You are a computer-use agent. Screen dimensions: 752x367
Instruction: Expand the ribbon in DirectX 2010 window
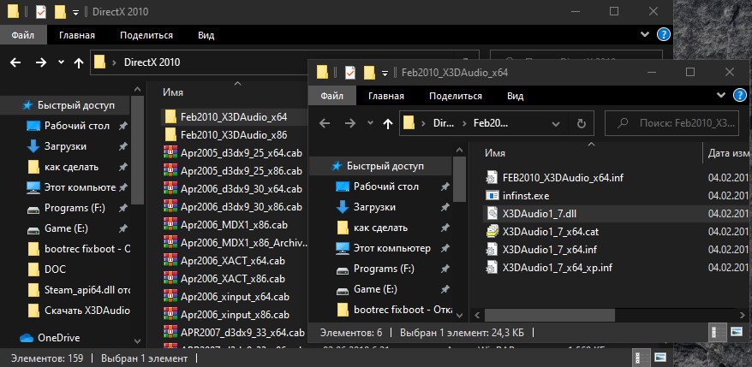[x=645, y=34]
